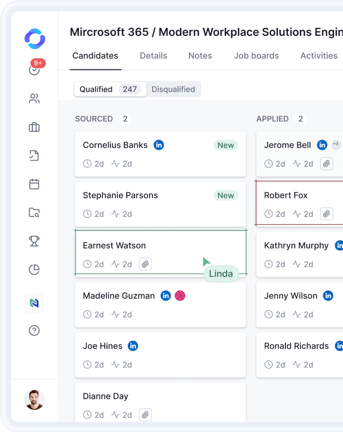Image resolution: width=343 pixels, height=432 pixels.
Task: Open the calendar sidebar icon
Action: 34,184
